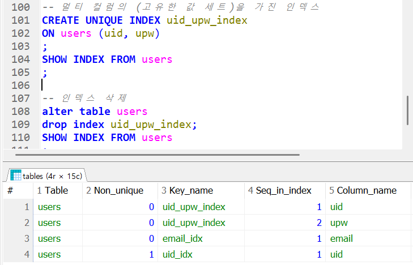Image resolution: width=413 pixels, height=265 pixels.
Task: Click 'drop' keyword on line 109
Action: point(54,125)
